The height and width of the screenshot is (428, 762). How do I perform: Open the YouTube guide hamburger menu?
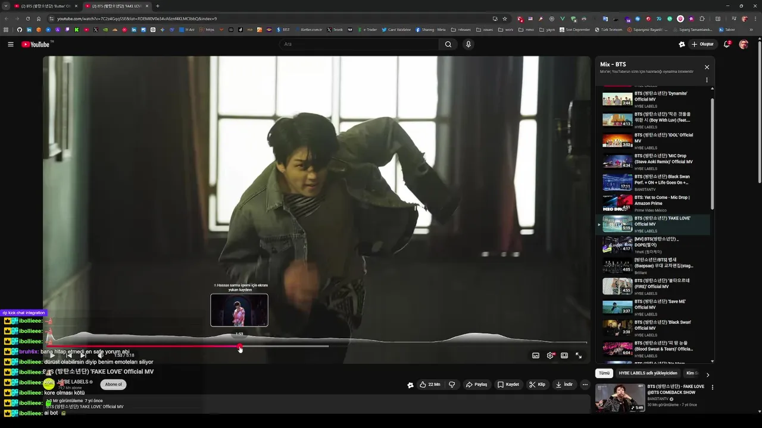[10, 45]
